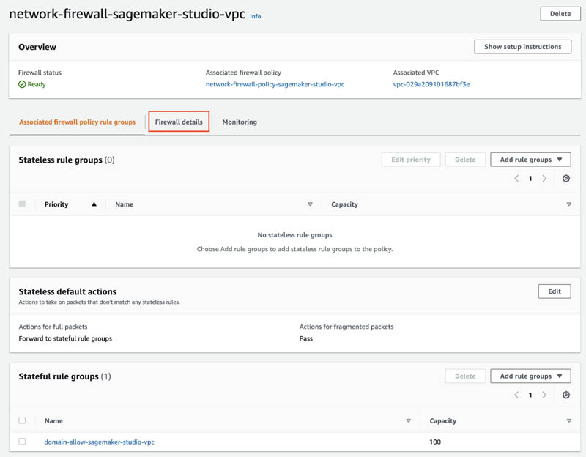The height and width of the screenshot is (457, 586).
Task: Open sort arrow beside stateless Name column
Action: (310, 204)
